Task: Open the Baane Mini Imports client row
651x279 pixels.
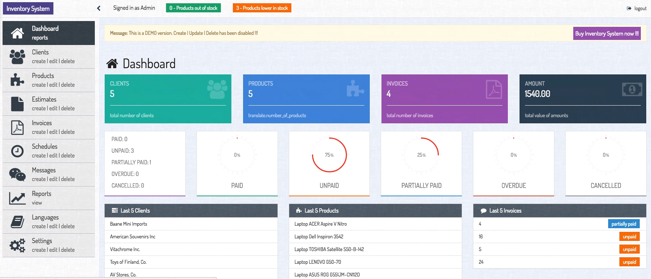Action: point(129,224)
